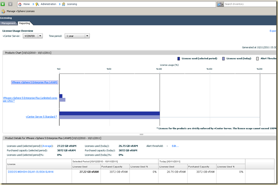The width and height of the screenshot is (278, 185).
Task: Click the selected period Licenses Used header
Action: [x=86, y=166]
